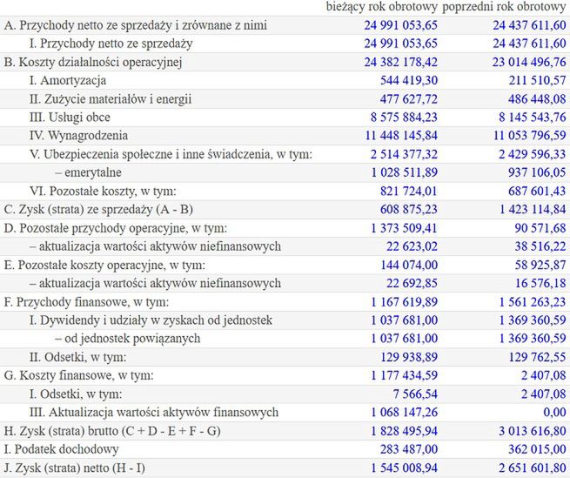Image resolution: width=570 pixels, height=478 pixels.
Task: Select previous-year value 0,00
Action: tap(554, 412)
